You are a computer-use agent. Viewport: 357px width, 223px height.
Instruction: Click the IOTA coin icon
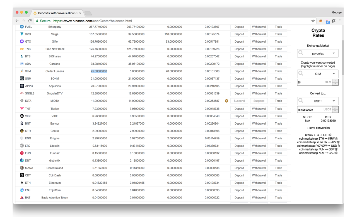(x=22, y=101)
